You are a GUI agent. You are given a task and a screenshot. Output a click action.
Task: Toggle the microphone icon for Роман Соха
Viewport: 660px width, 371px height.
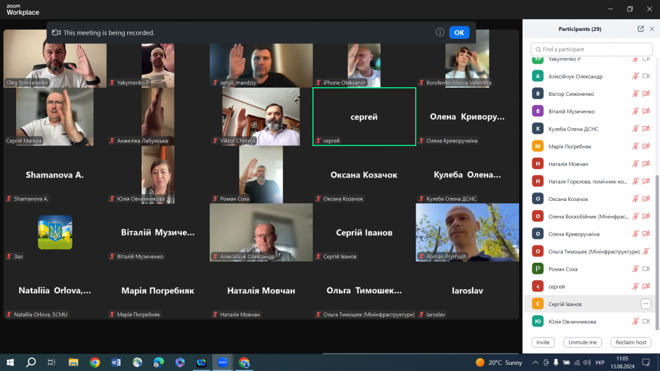(635, 269)
